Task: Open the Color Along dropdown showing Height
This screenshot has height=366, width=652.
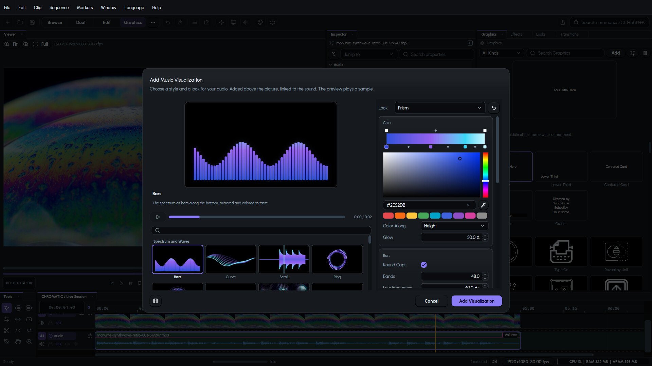Action: pyautogui.click(x=454, y=226)
